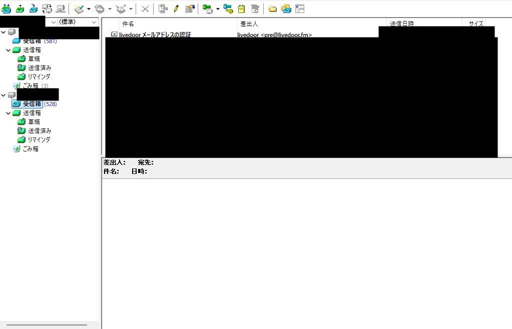
Task: Click the yellow pencil edit icon
Action: 176,9
